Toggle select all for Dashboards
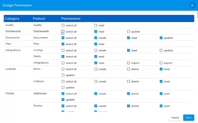198x123 pixels. pyautogui.click(x=63, y=32)
